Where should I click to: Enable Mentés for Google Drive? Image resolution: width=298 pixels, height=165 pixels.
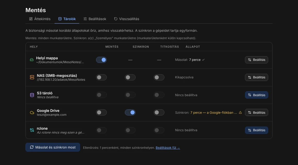(101, 112)
